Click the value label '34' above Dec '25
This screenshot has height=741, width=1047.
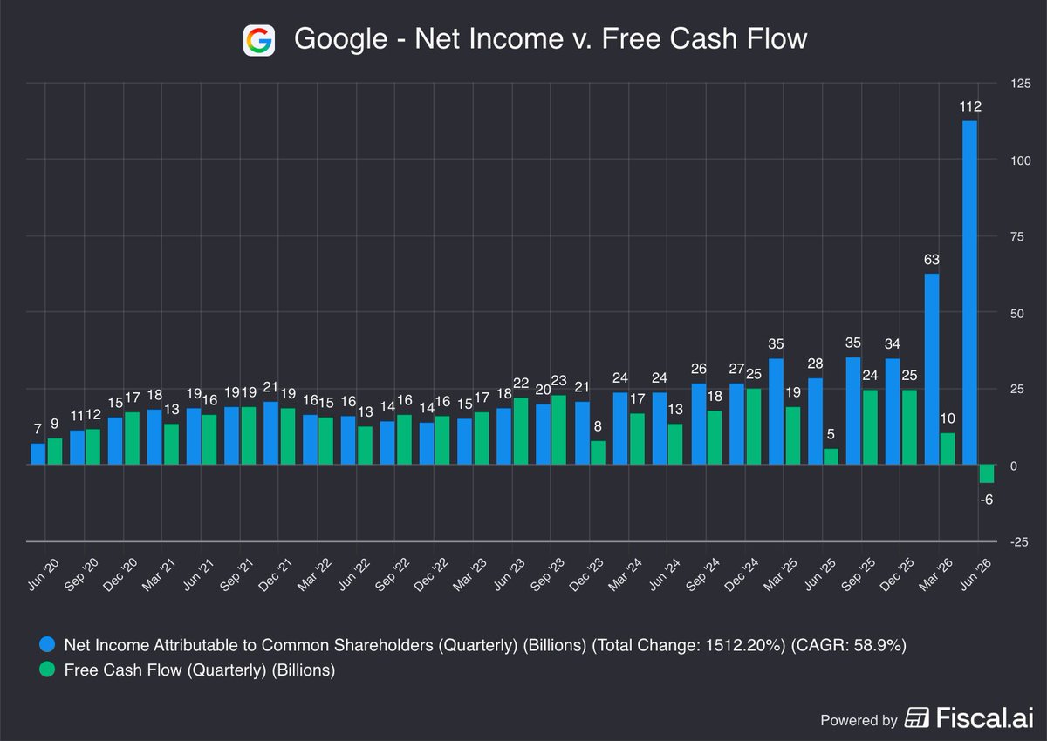(892, 344)
